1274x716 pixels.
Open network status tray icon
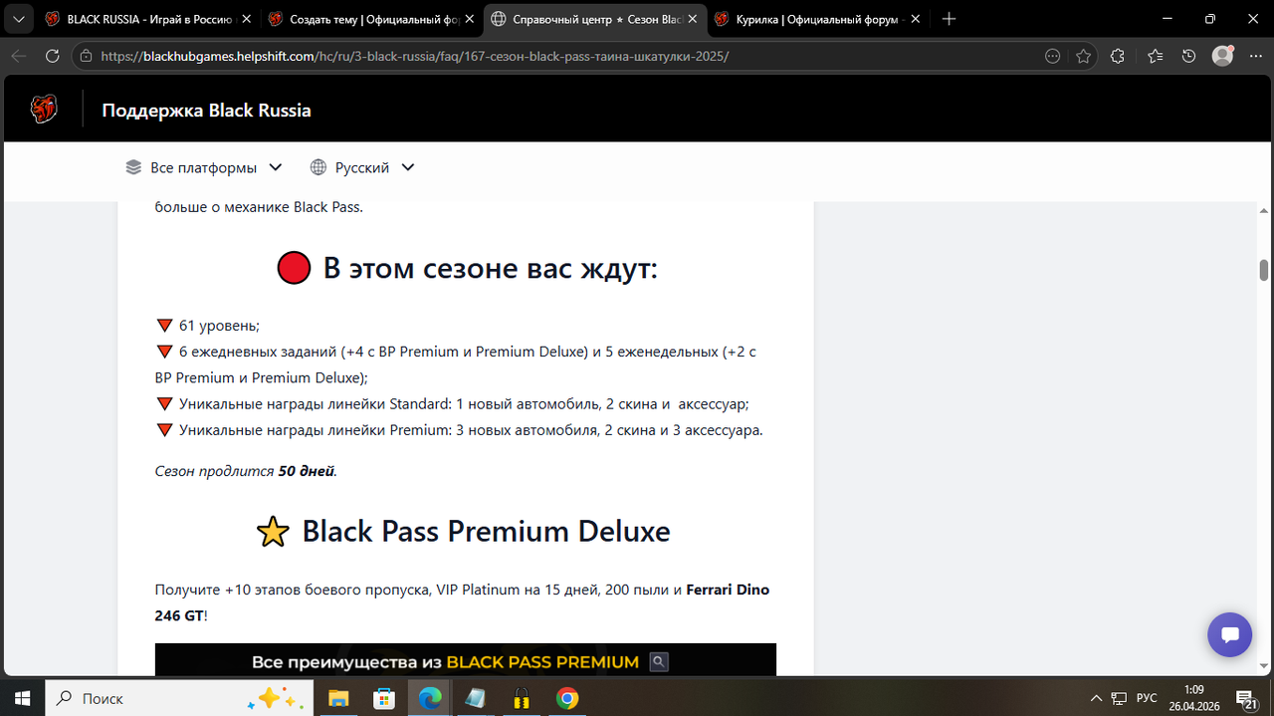pos(1120,698)
